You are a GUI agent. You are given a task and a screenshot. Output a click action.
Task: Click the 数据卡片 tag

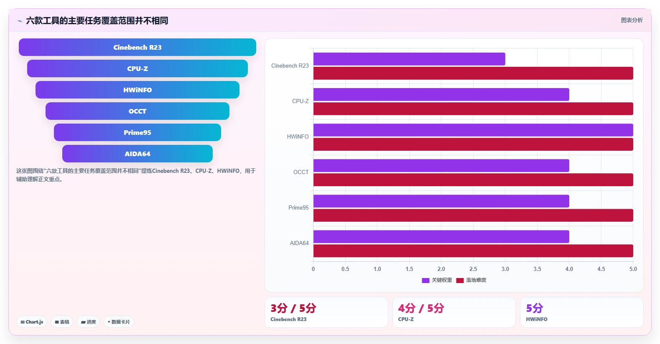pos(119,322)
